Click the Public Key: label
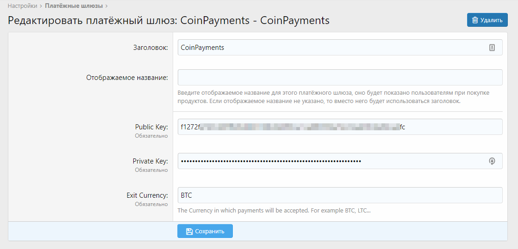The height and width of the screenshot is (249, 518). [x=151, y=127]
